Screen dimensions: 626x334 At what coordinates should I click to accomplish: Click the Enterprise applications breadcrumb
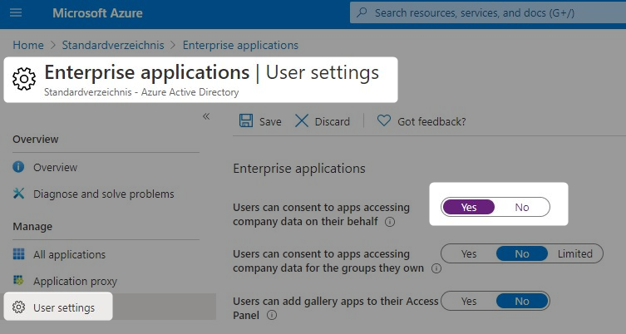240,45
